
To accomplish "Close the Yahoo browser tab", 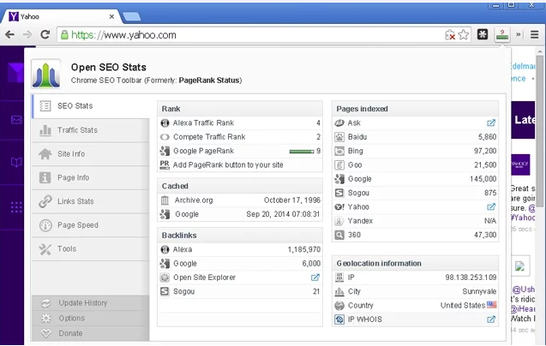I will pos(111,16).
